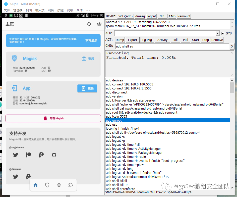The width and height of the screenshot is (237, 197).
Task: Toggle the SYS checkbox
Action: pyautogui.click(x=223, y=33)
